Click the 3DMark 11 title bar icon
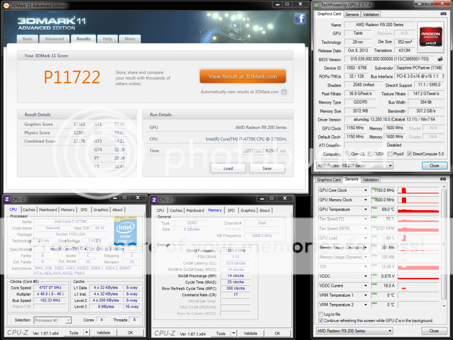The width and height of the screenshot is (453, 340). pyautogui.click(x=6, y=6)
